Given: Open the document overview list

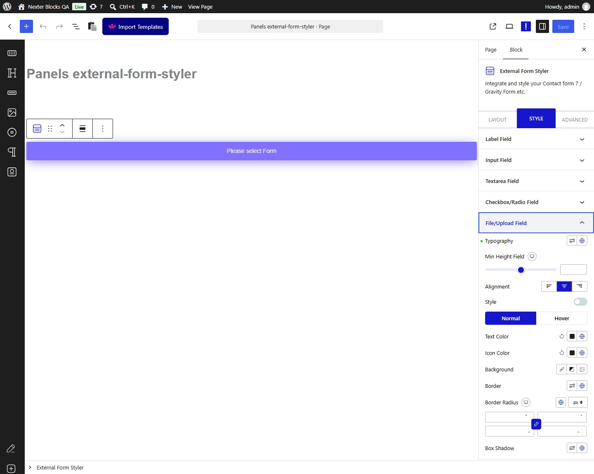Looking at the screenshot, I should 76,26.
